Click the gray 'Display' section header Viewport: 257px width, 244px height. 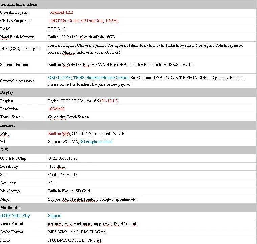point(7,92)
